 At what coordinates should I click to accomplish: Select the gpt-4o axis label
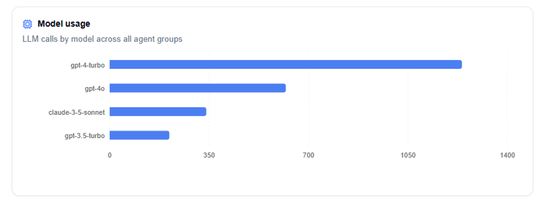pyautogui.click(x=94, y=89)
